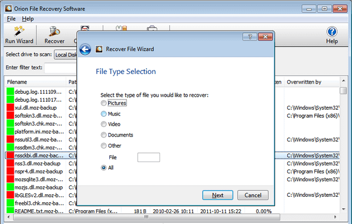This screenshot has height=224, width=352.
Task: Open the Local Disk drive dropdown
Action: 66,55
